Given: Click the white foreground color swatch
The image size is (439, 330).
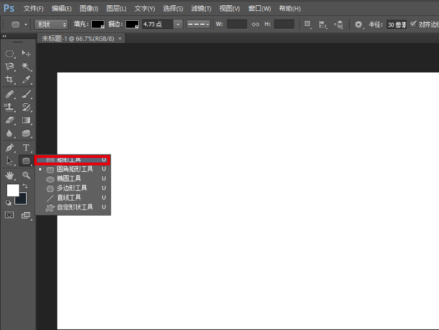Looking at the screenshot, I should point(13,190).
